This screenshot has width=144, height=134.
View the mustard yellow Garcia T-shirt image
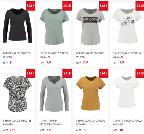pyautogui.click(x=91, y=93)
